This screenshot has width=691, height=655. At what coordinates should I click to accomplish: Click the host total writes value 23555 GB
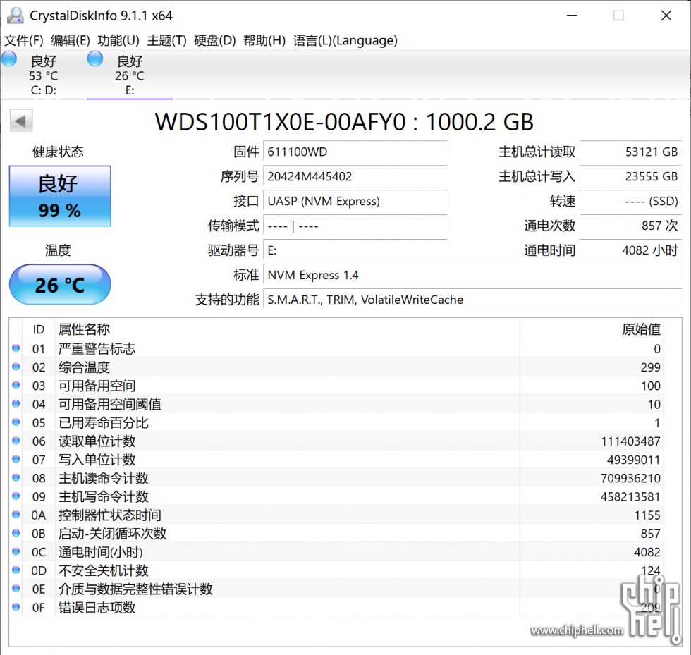click(630, 177)
